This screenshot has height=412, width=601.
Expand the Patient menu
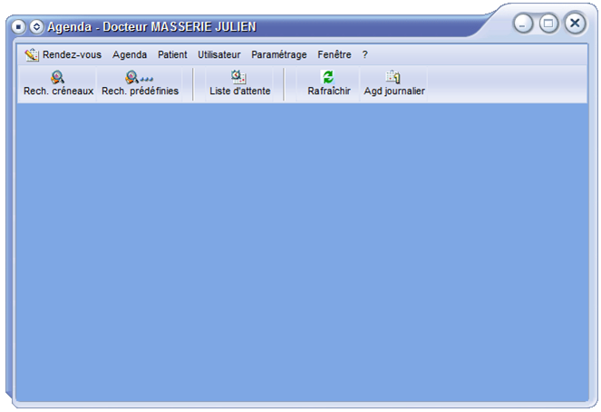pyautogui.click(x=172, y=54)
